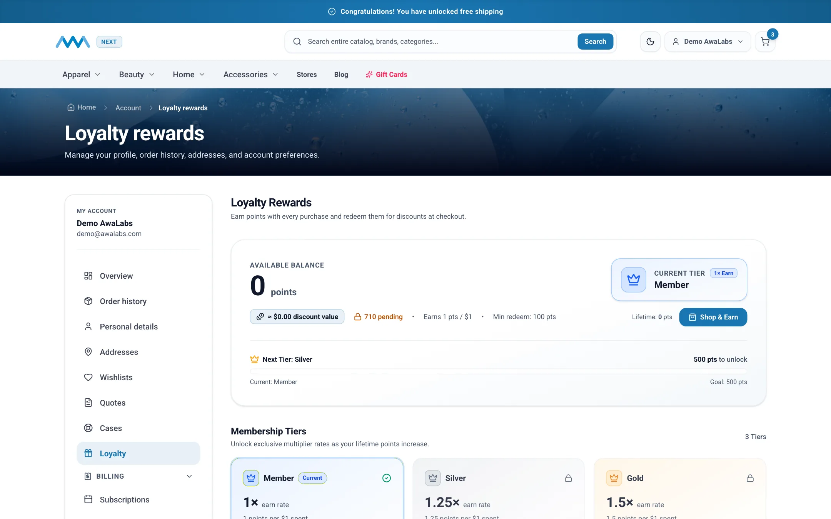Click the Cases lifebuoy icon

88,428
